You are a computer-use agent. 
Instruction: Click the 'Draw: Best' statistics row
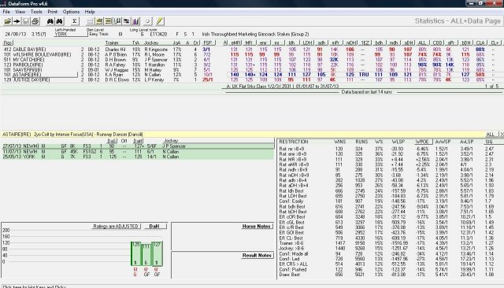click(387, 275)
